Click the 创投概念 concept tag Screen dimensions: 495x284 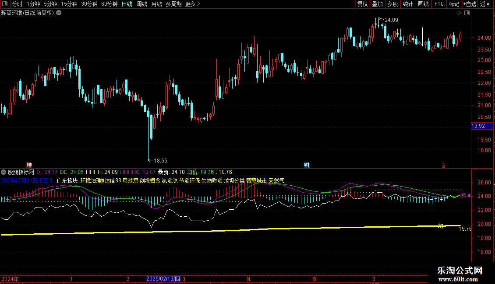pyautogui.click(x=150, y=181)
